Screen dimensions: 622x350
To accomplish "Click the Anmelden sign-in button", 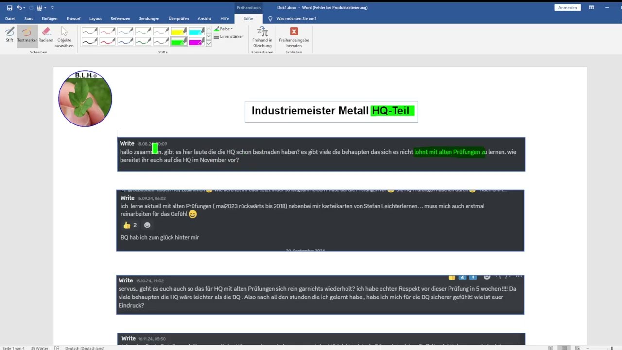I will tap(568, 8).
